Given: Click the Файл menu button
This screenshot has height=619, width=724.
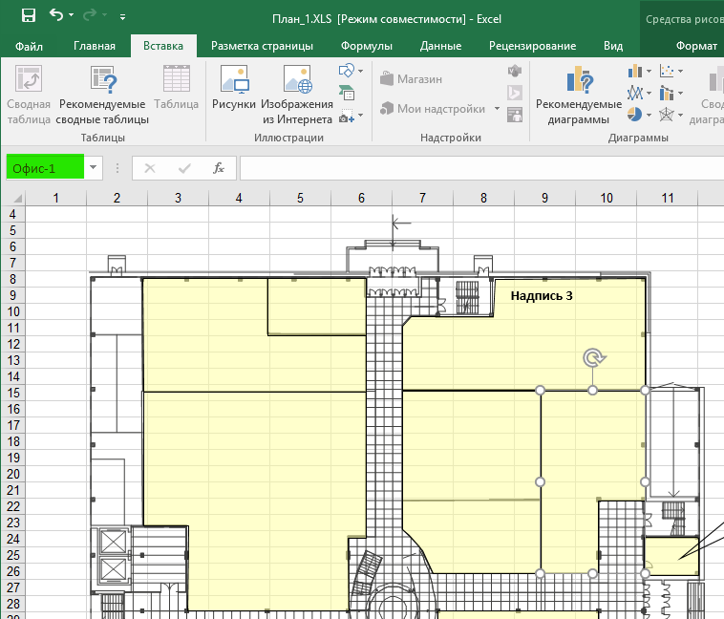Looking at the screenshot, I should [29, 46].
